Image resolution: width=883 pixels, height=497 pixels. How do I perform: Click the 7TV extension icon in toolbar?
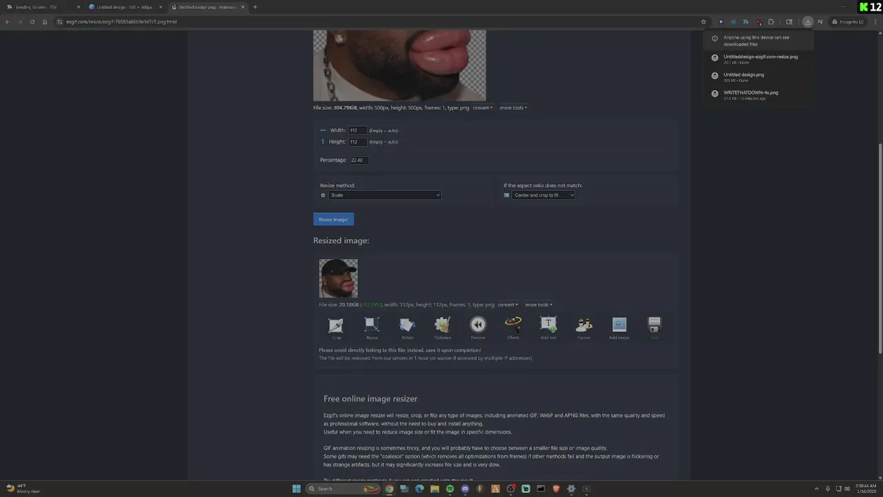pos(746,21)
